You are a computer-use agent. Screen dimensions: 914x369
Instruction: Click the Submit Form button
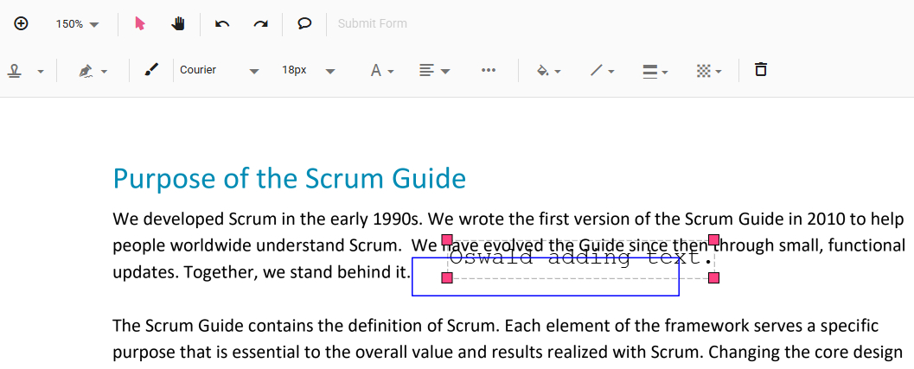click(x=372, y=23)
